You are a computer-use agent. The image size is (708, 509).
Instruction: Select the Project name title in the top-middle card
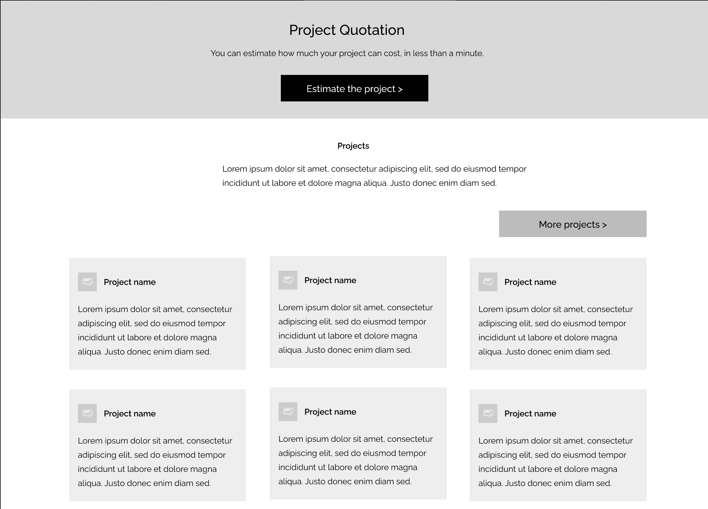coord(330,280)
